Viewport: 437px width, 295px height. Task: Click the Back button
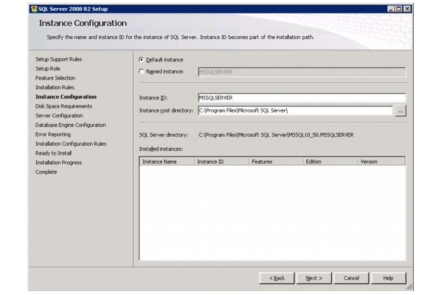pos(277,278)
